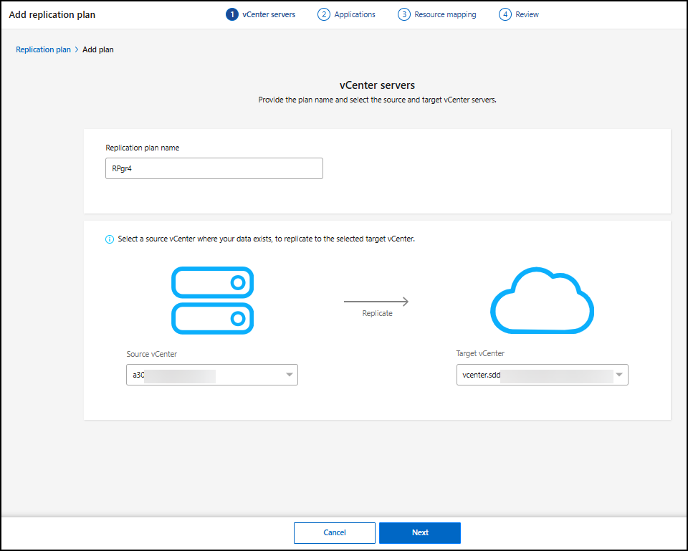Click the source server stack icon
Viewport: 688px width, 551px height.
213,300
